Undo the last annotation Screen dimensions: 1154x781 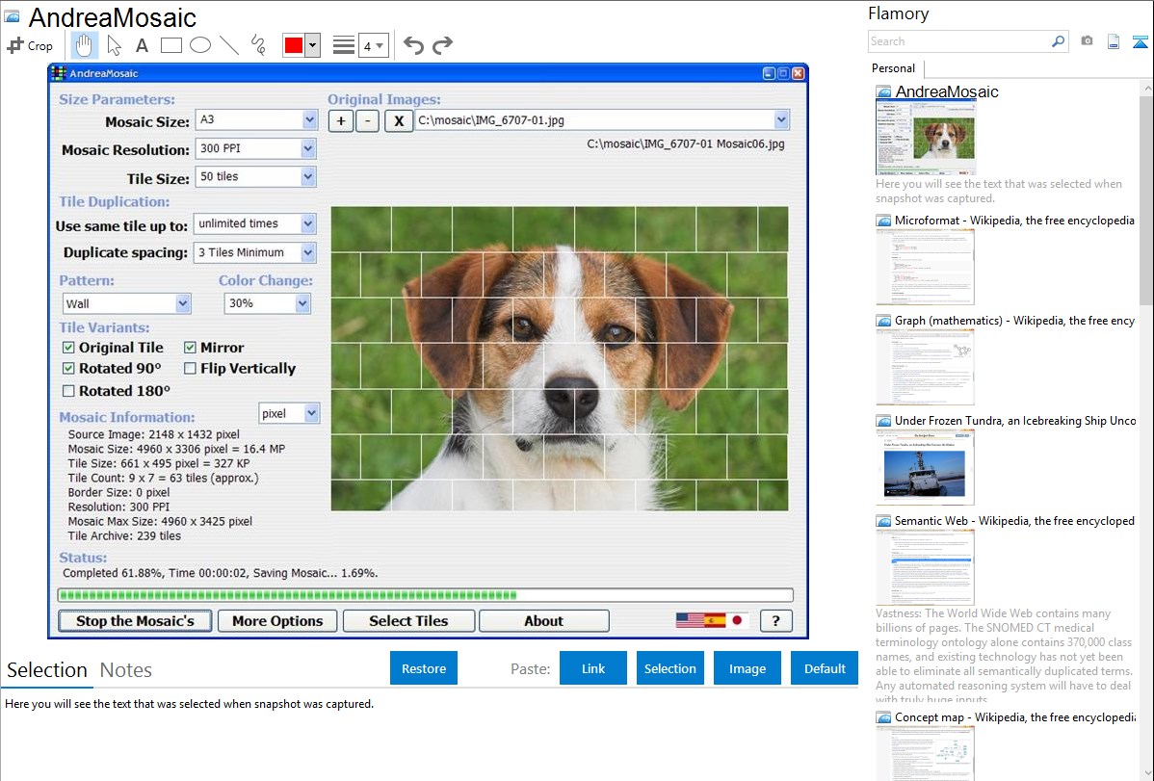[x=413, y=45]
